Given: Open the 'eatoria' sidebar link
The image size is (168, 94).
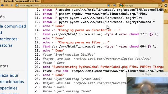Looking at the screenshot, I should (6, 45).
